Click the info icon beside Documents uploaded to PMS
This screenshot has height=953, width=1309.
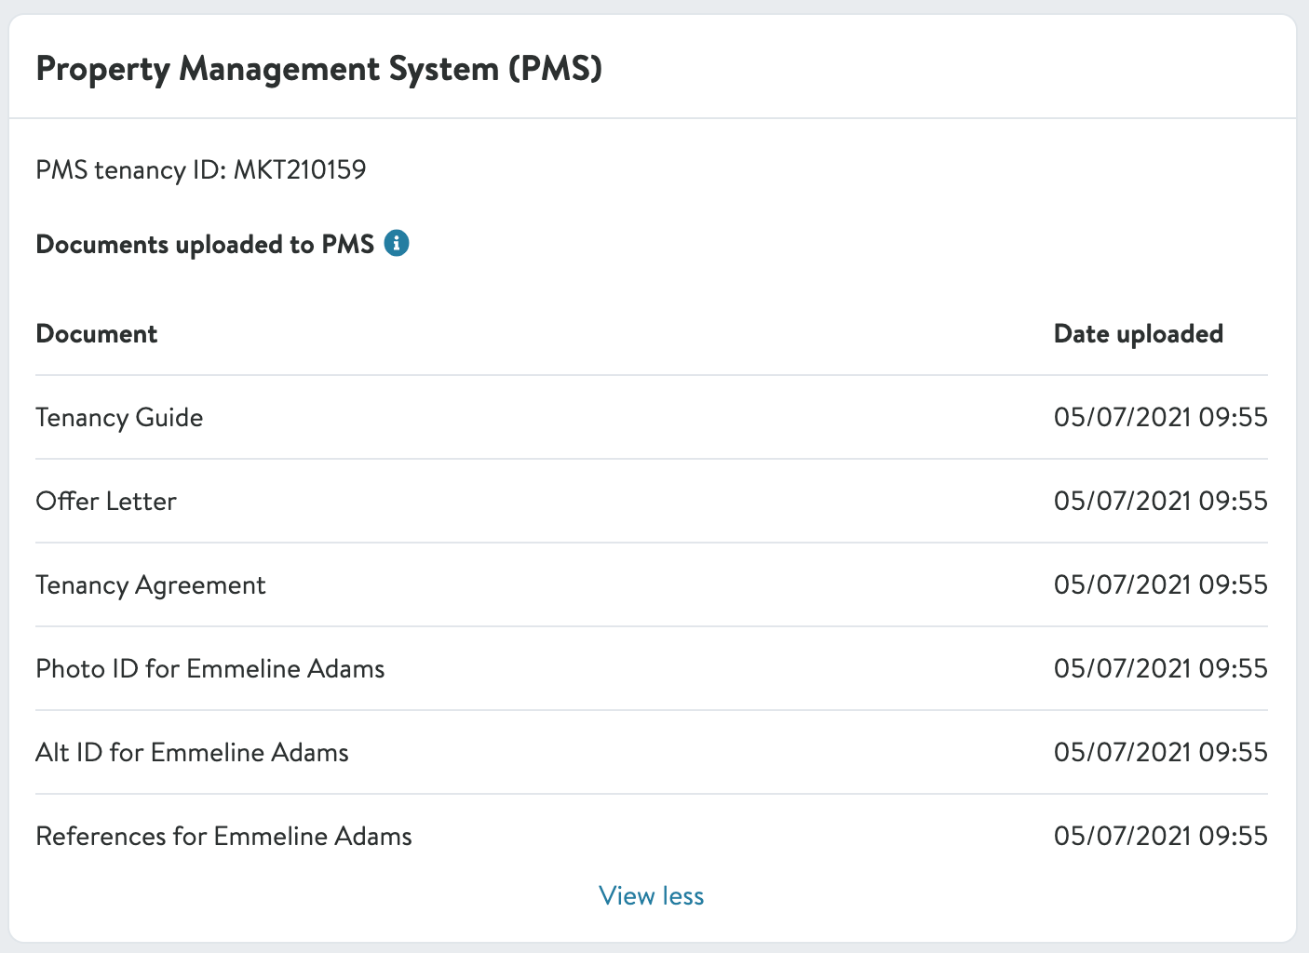[397, 244]
